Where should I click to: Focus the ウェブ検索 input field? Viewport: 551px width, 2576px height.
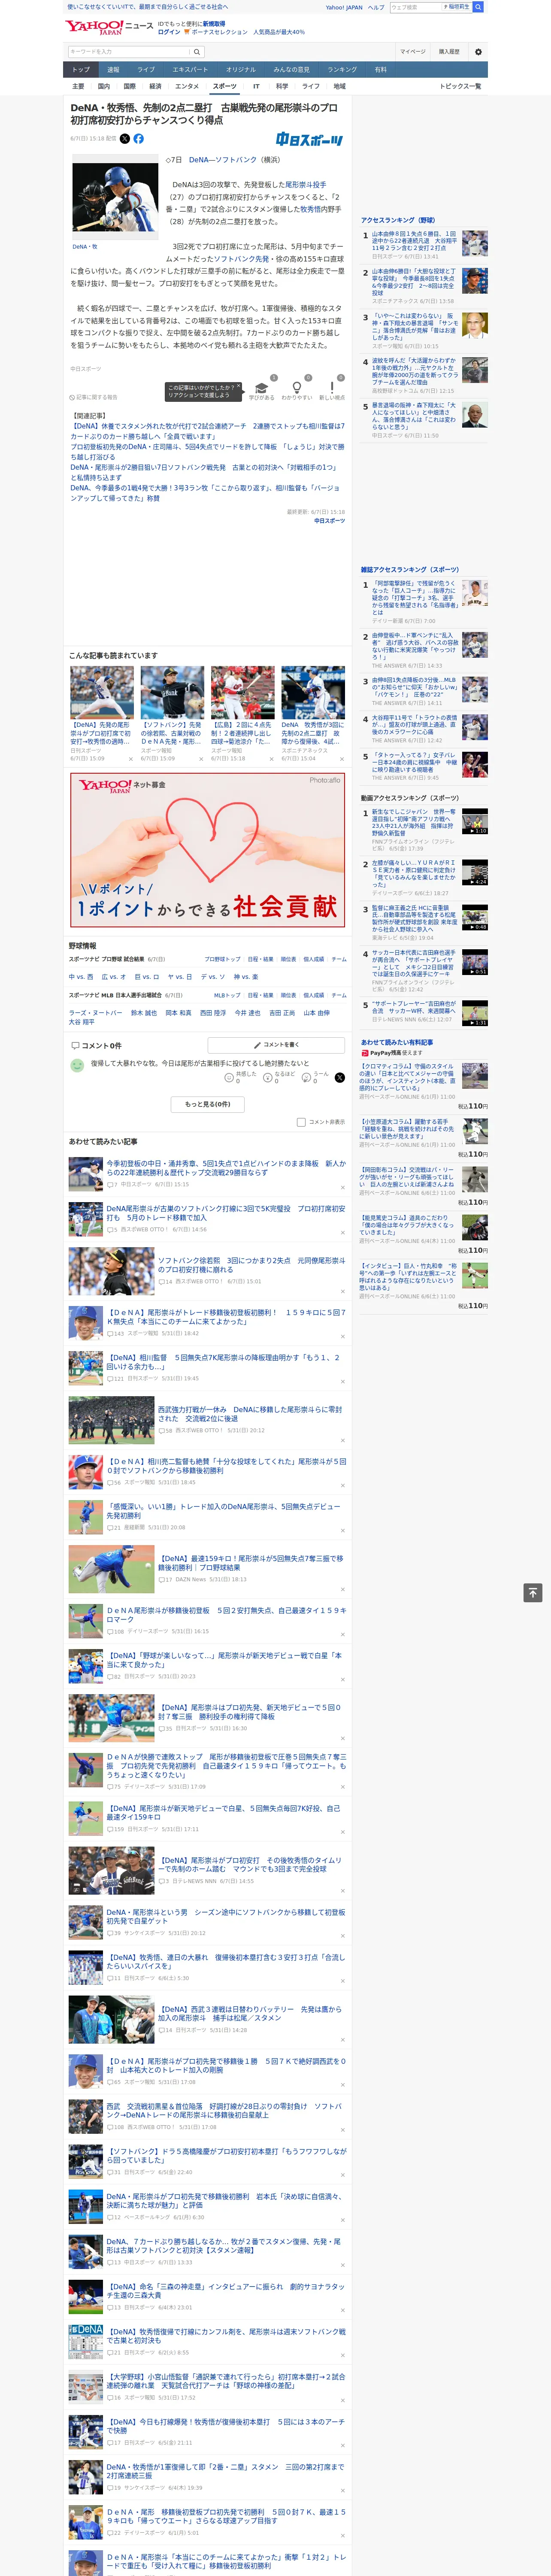click(x=415, y=7)
